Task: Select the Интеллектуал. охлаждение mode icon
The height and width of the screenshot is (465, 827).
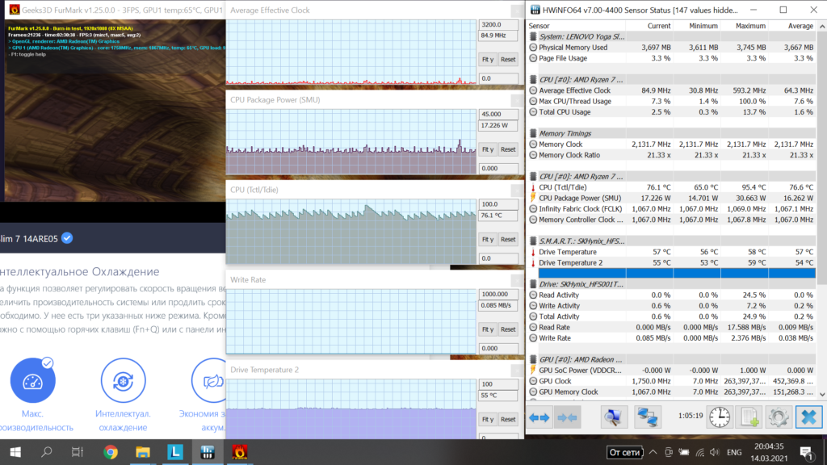Action: pos(123,381)
